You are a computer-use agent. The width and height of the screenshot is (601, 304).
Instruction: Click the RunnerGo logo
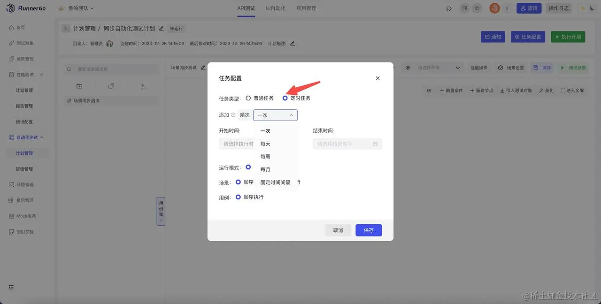(x=26, y=8)
